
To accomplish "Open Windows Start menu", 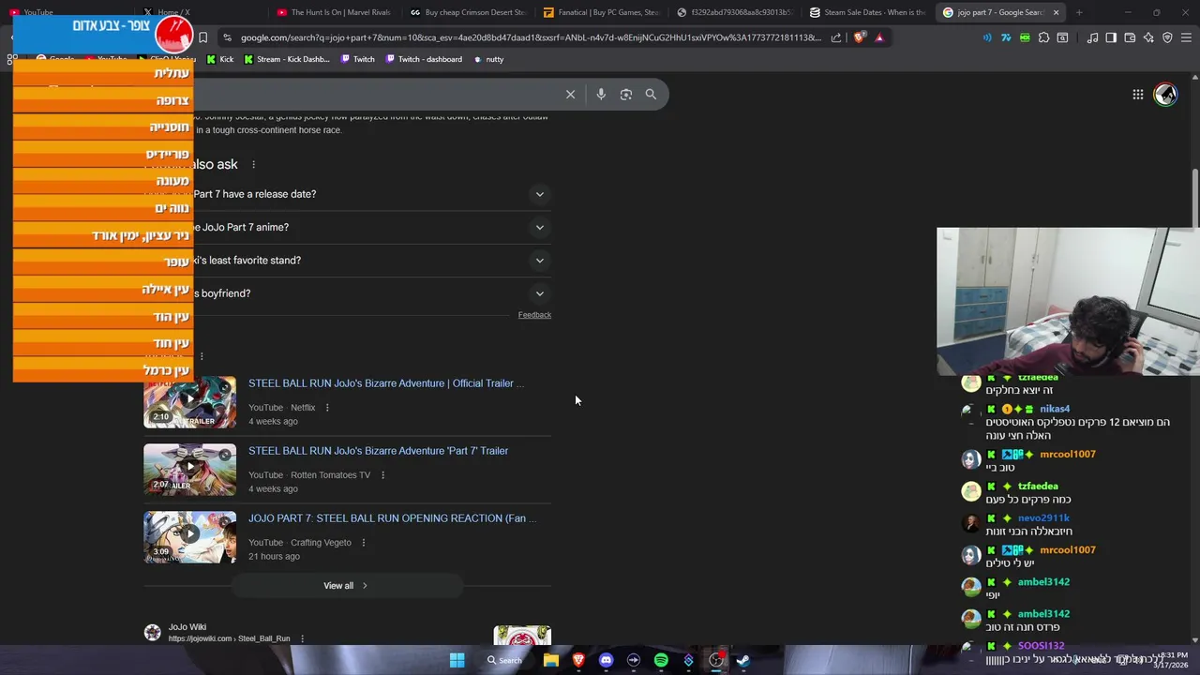I will click(457, 660).
